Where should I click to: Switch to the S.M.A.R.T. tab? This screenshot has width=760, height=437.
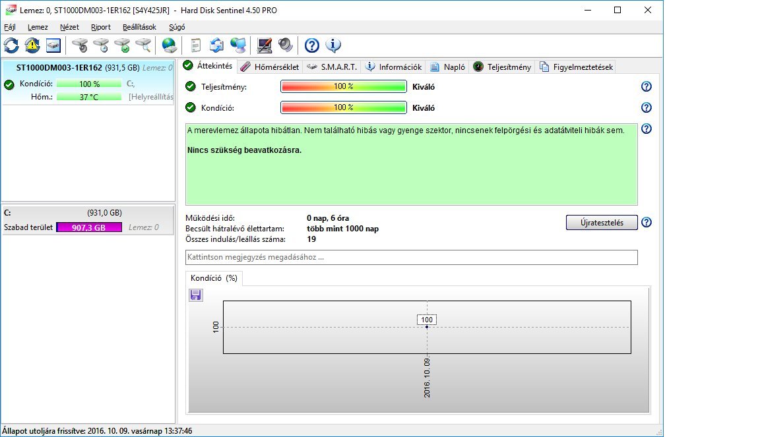point(332,67)
